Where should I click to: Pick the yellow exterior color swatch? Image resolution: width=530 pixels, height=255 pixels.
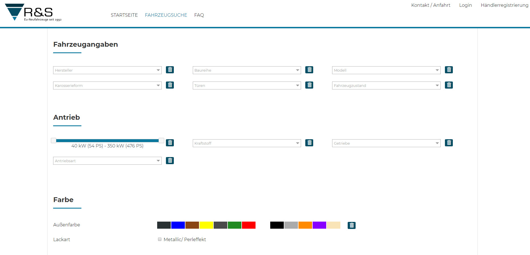[206, 225]
